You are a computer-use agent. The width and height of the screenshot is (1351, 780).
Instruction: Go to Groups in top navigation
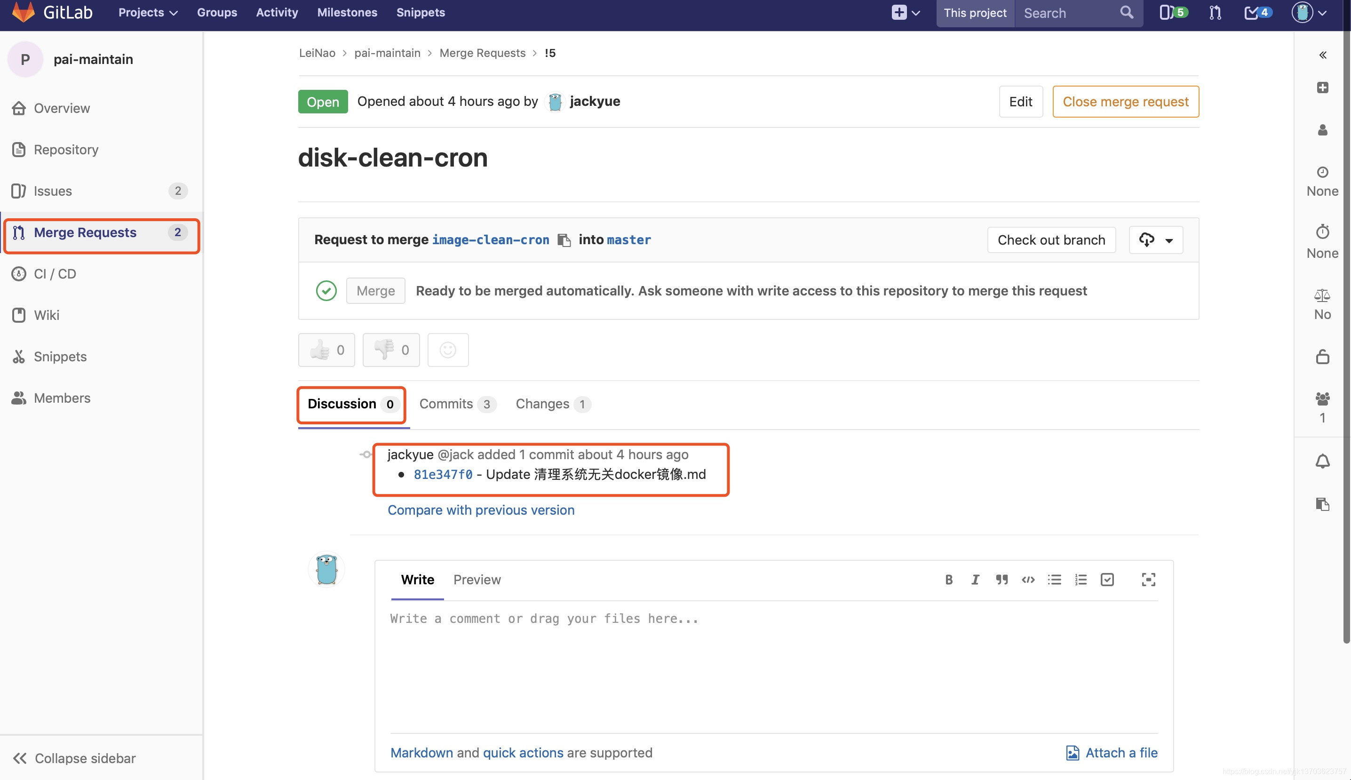tap(217, 12)
